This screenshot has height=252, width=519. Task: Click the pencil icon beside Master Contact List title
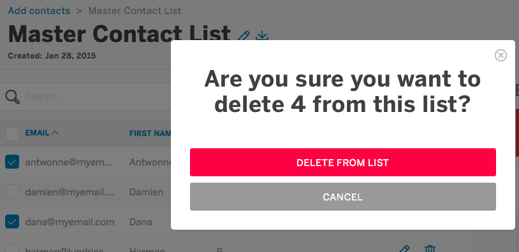244,36
